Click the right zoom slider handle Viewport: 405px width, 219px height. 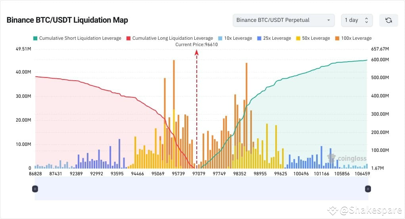[368, 189]
